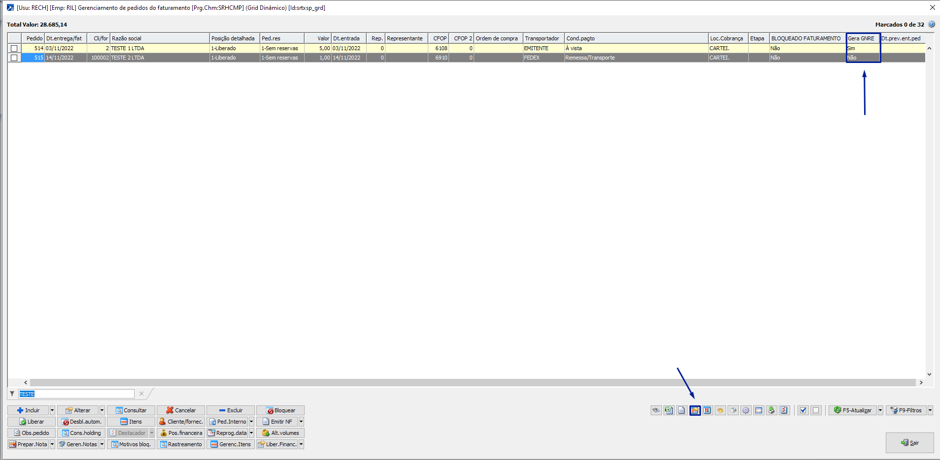Export the grid with the Excel icon
The image size is (940, 460).
[x=669, y=410]
